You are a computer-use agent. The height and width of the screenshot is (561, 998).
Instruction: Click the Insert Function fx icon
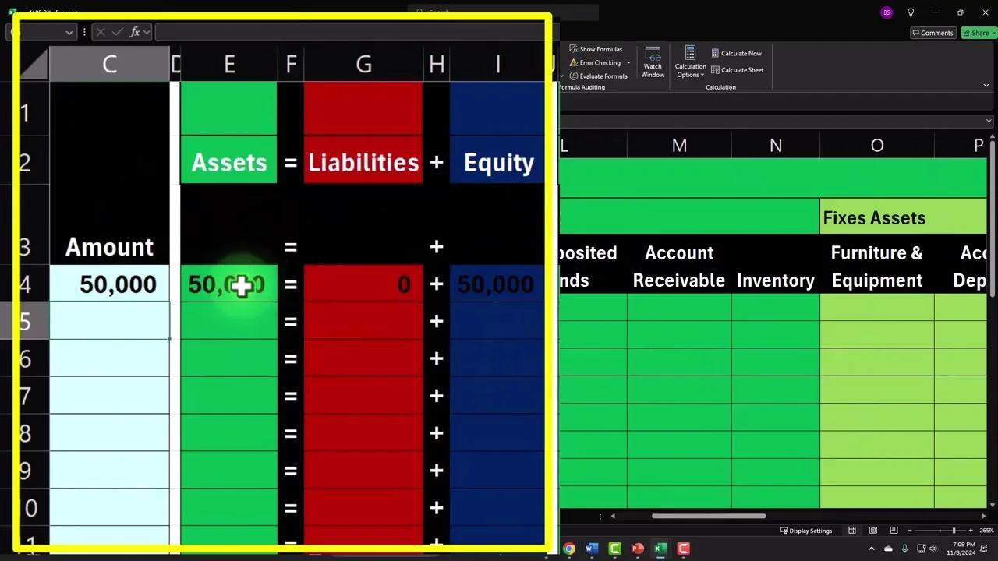(134, 32)
